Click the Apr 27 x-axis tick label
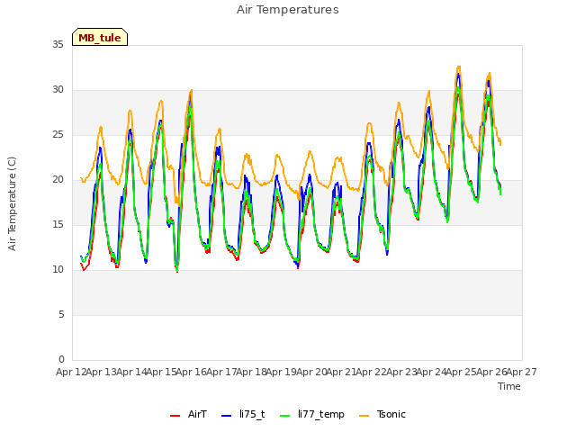The height and width of the screenshot is (432, 576). tap(522, 372)
